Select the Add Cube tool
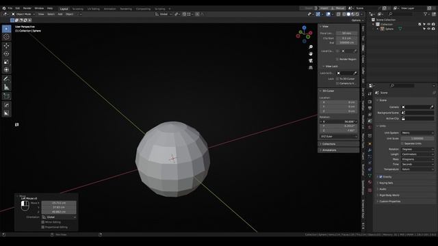Screen dimensions: 438x246 [x=6, y=96]
